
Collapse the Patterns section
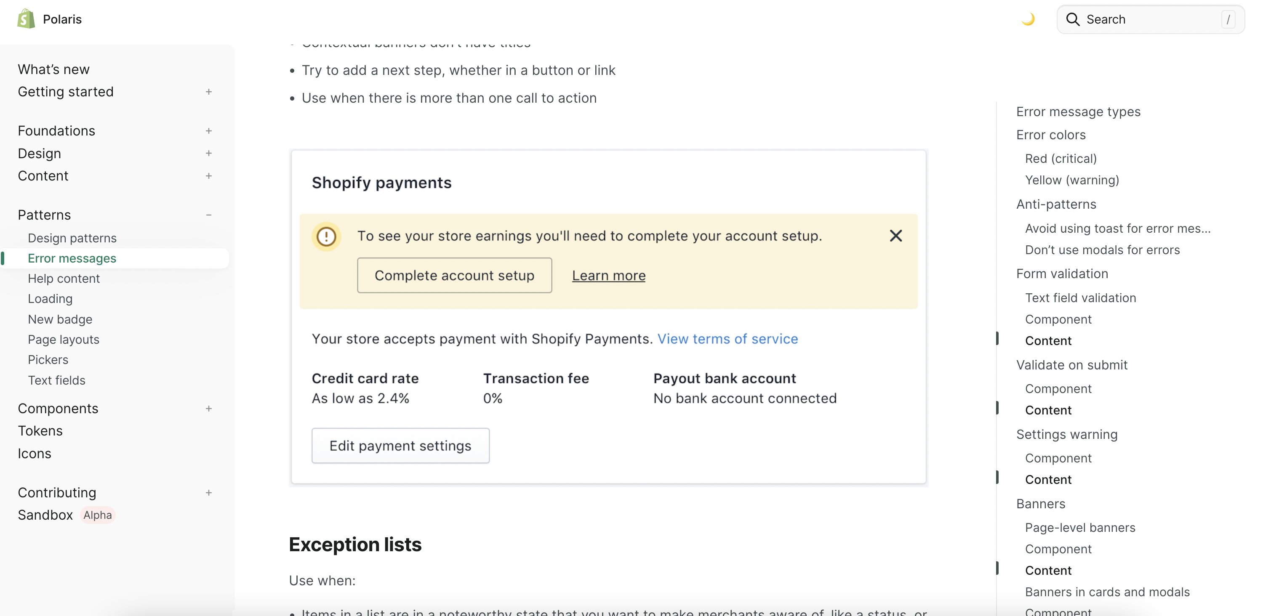[x=209, y=215]
